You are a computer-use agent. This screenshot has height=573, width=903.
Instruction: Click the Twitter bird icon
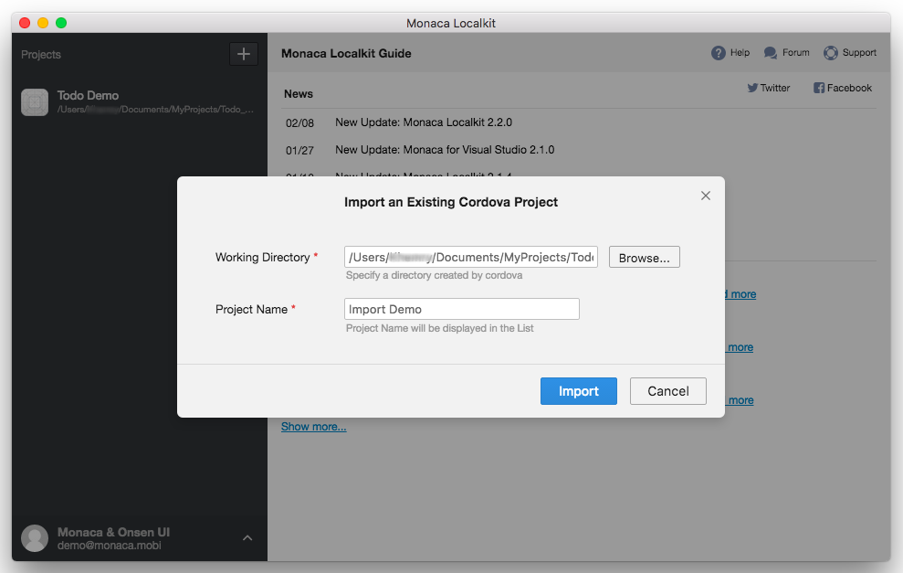click(x=752, y=88)
